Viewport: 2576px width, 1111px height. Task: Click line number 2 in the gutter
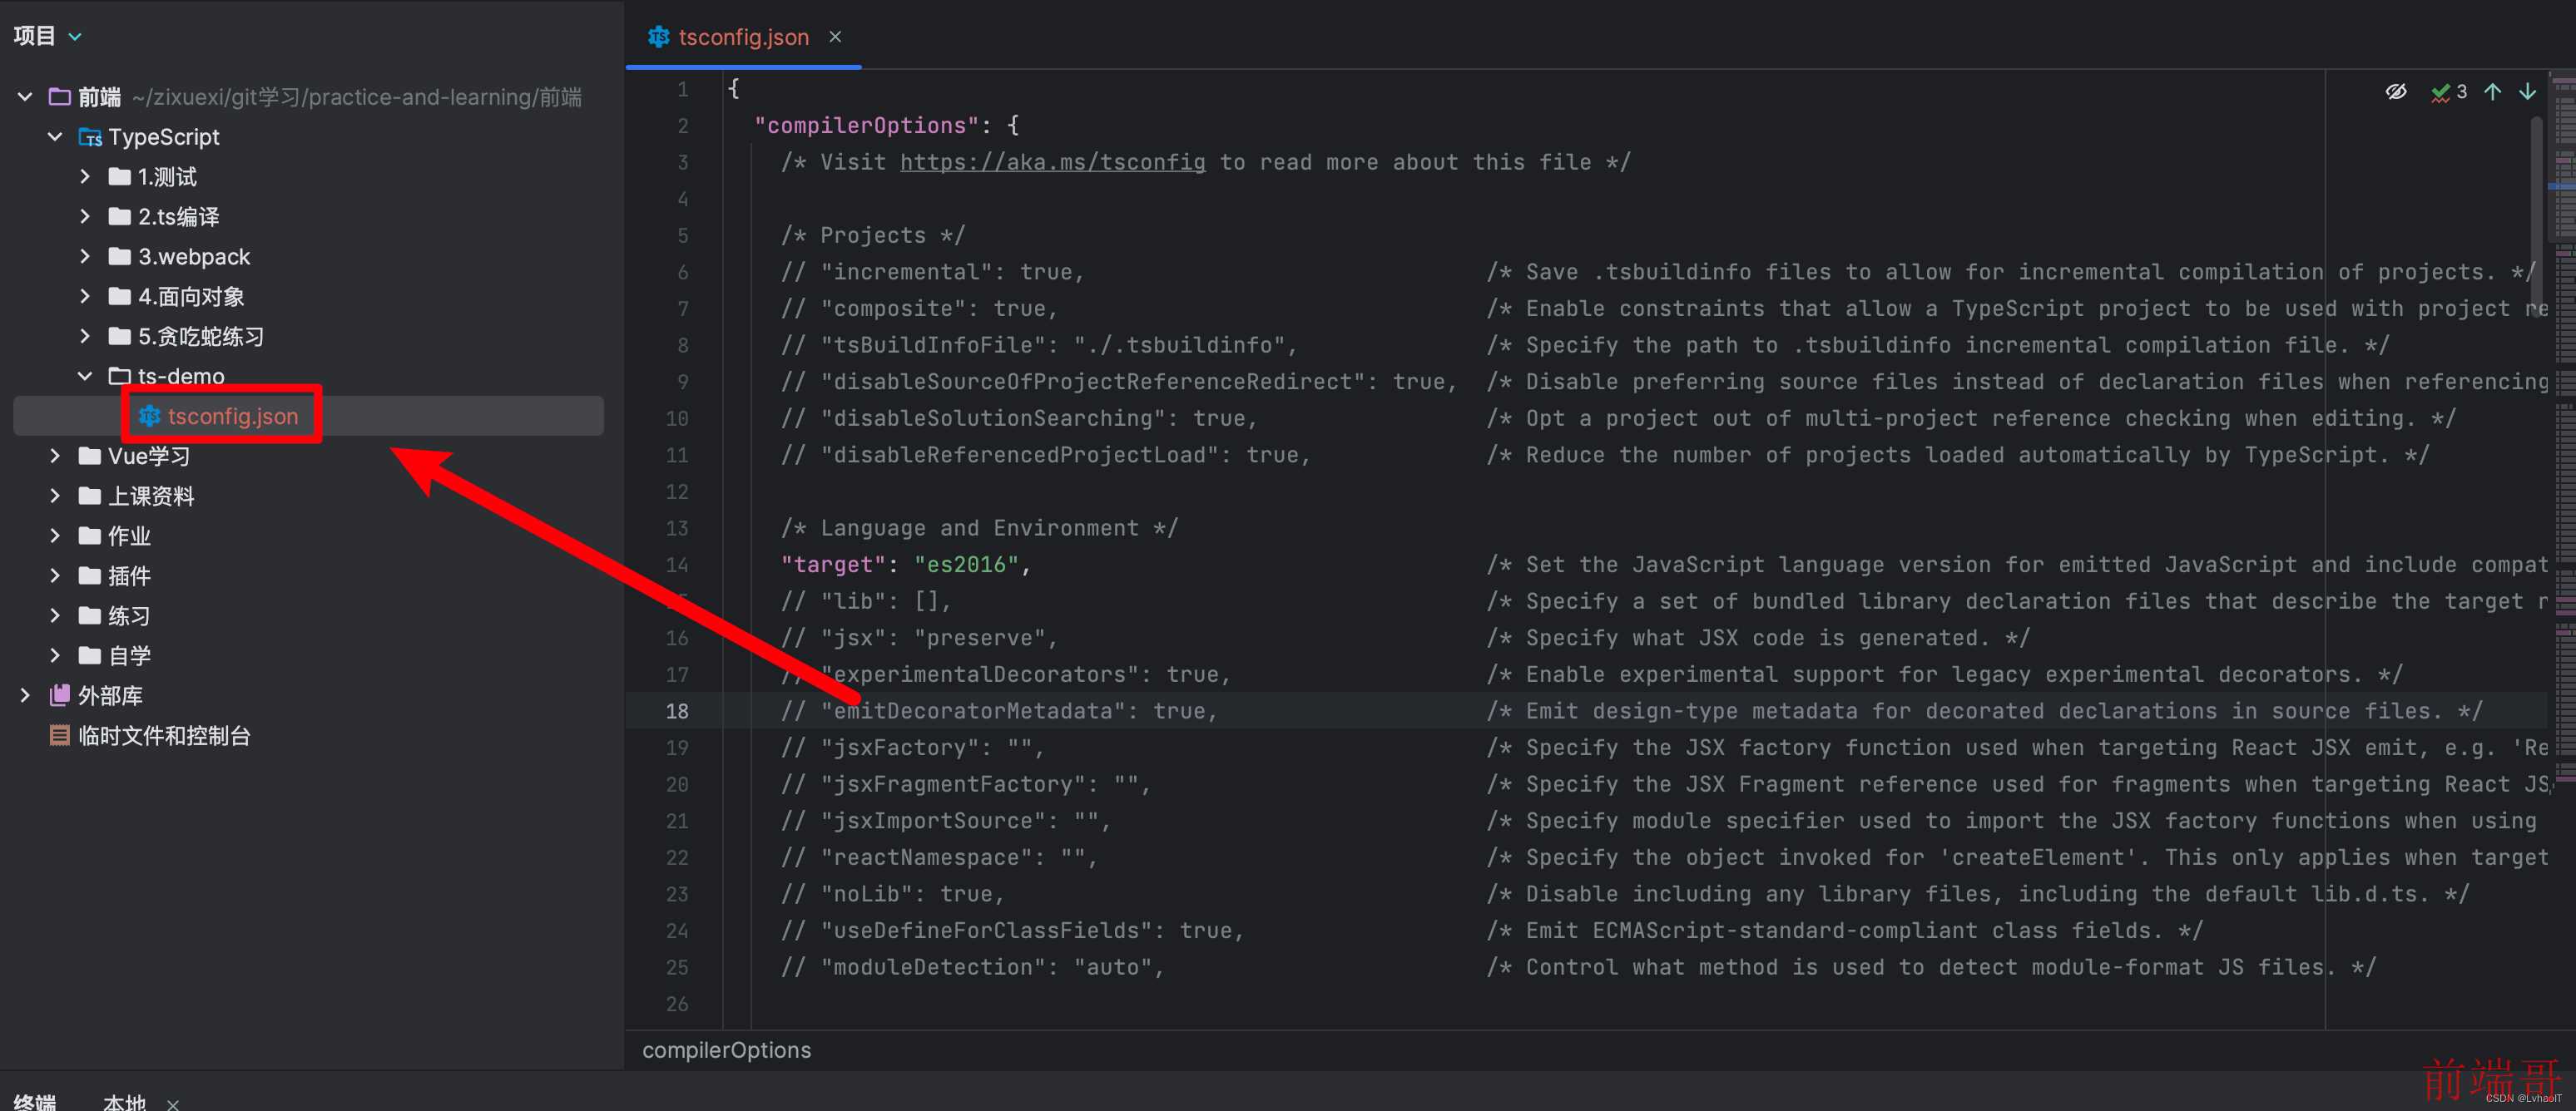(683, 126)
